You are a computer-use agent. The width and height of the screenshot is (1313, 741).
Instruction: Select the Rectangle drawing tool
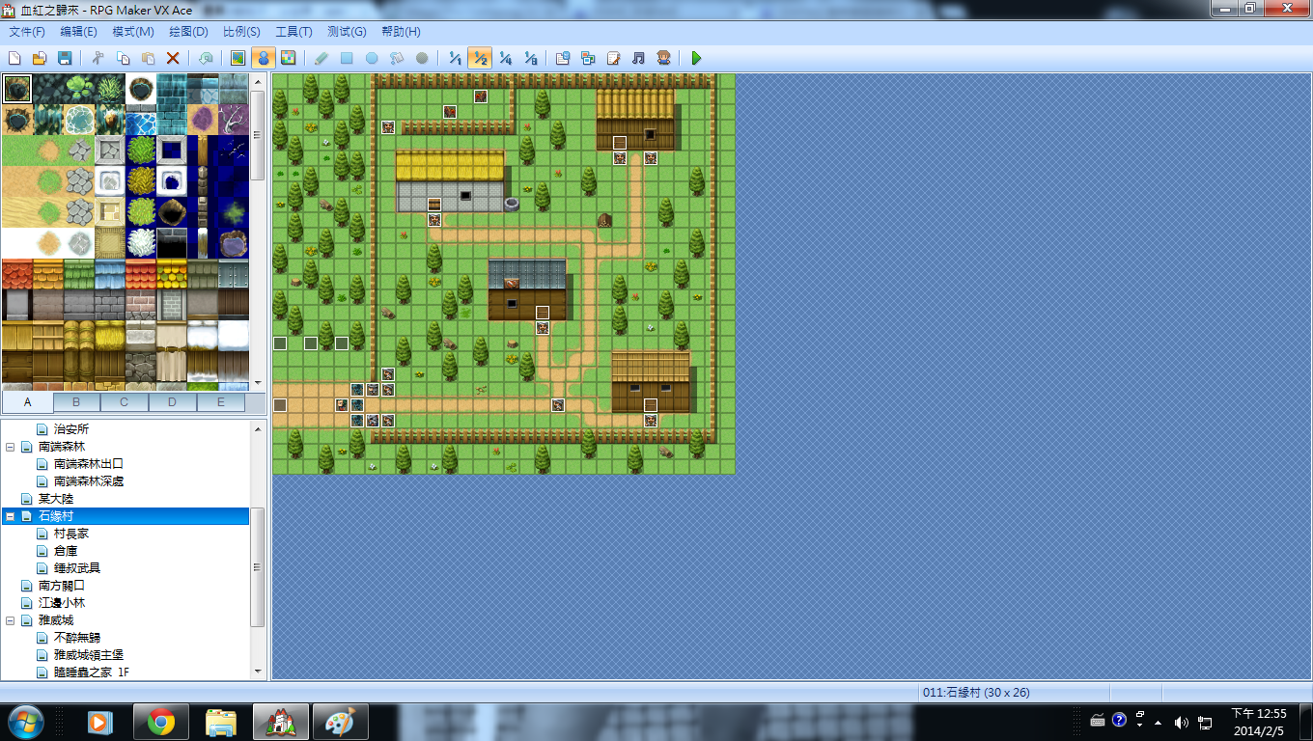[x=347, y=58]
